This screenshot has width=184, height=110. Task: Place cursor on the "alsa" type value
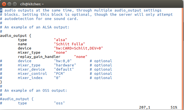coord(60,40)
